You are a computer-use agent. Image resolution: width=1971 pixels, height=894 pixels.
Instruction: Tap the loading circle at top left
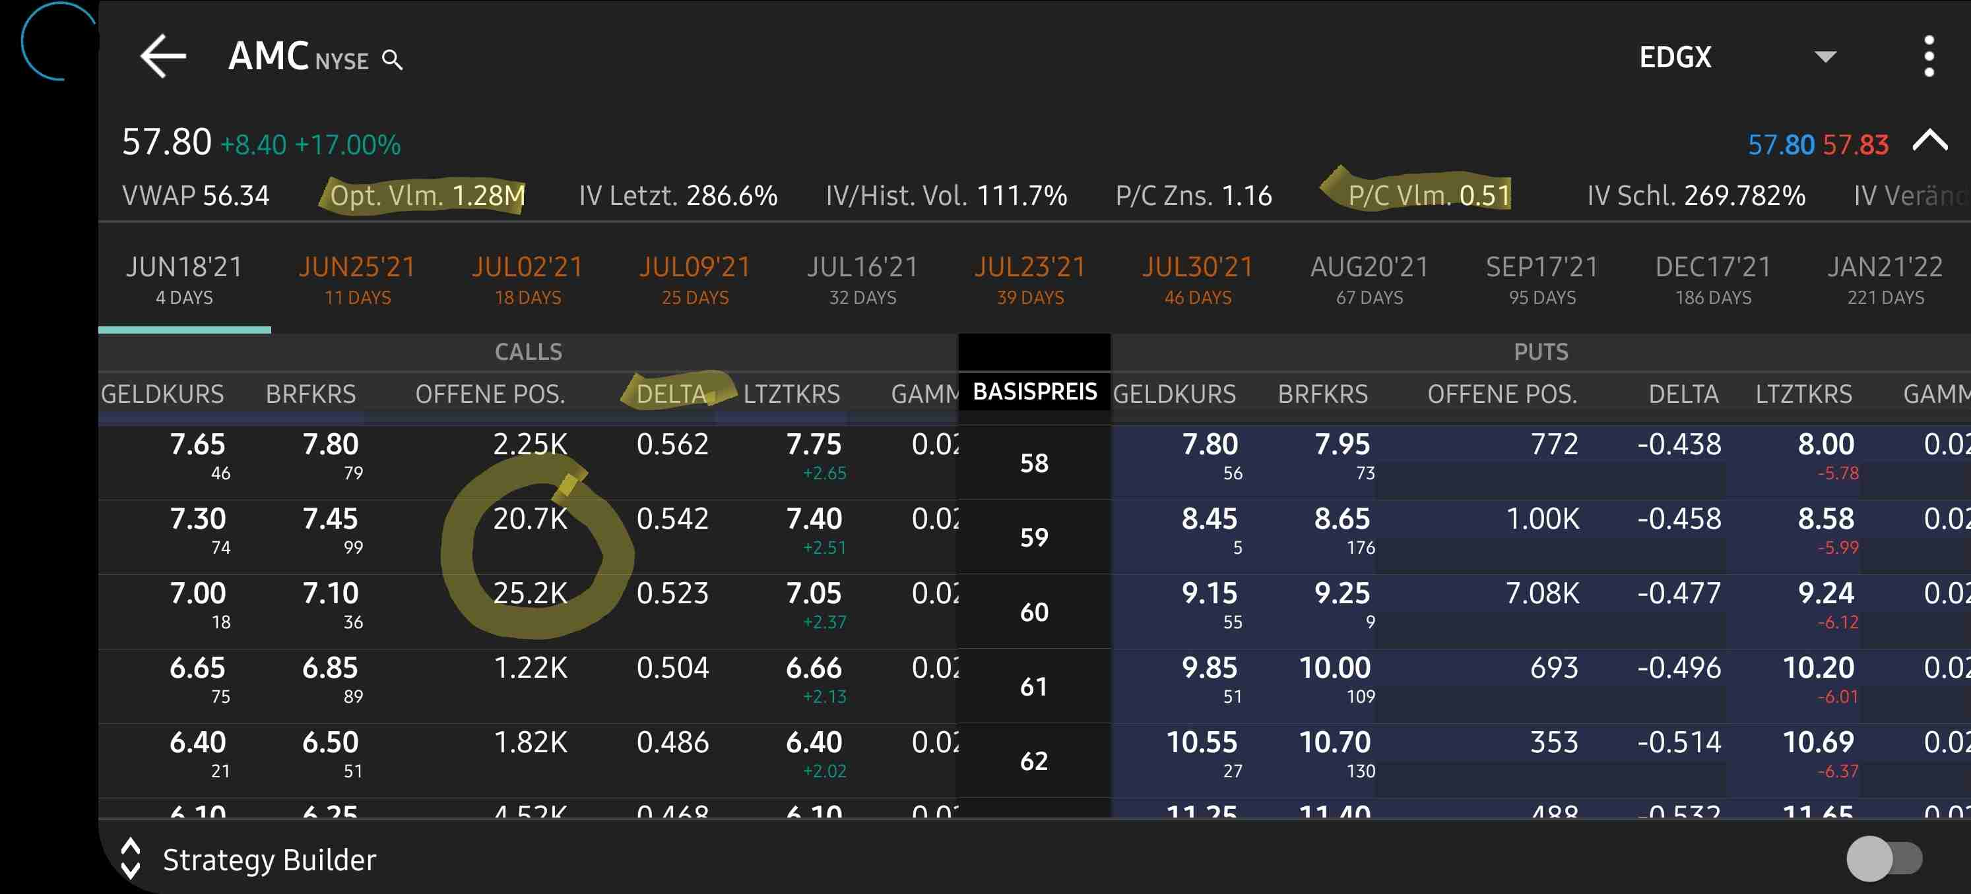point(57,40)
